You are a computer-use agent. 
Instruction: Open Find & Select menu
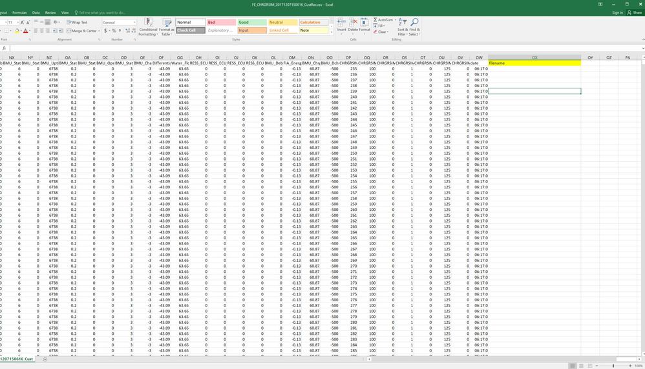click(x=414, y=27)
